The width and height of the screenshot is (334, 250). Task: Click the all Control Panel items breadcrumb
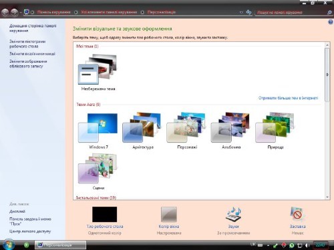pos(109,12)
